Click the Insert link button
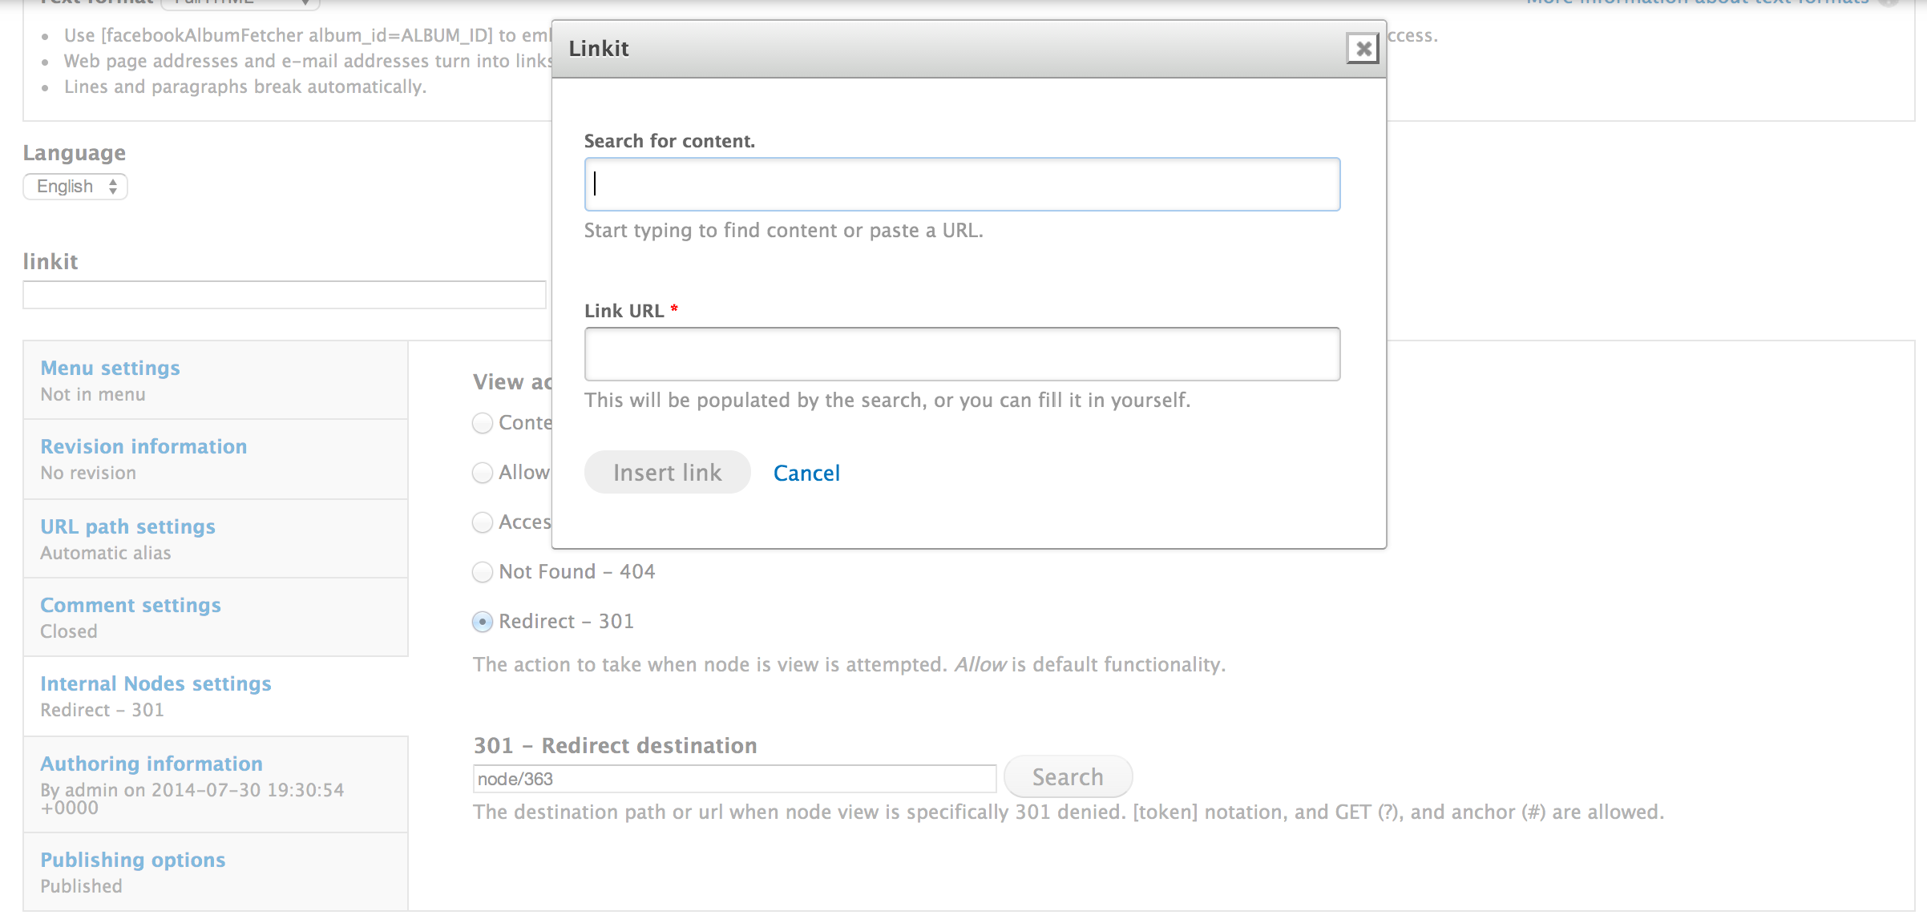1927x915 pixels. pyautogui.click(x=667, y=473)
